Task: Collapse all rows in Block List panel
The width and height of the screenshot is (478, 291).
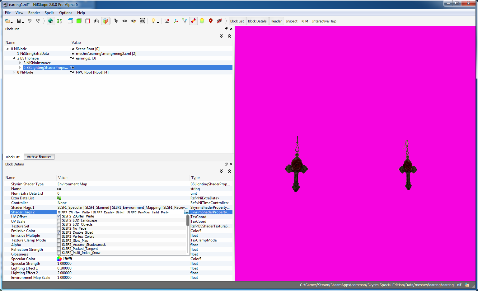Action: point(229,36)
